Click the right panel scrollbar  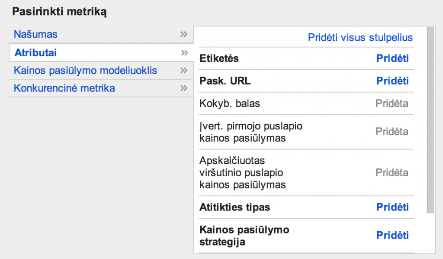431,121
